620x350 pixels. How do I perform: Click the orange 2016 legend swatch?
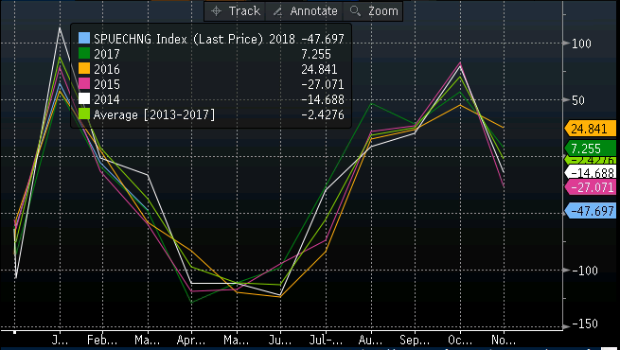coord(84,69)
